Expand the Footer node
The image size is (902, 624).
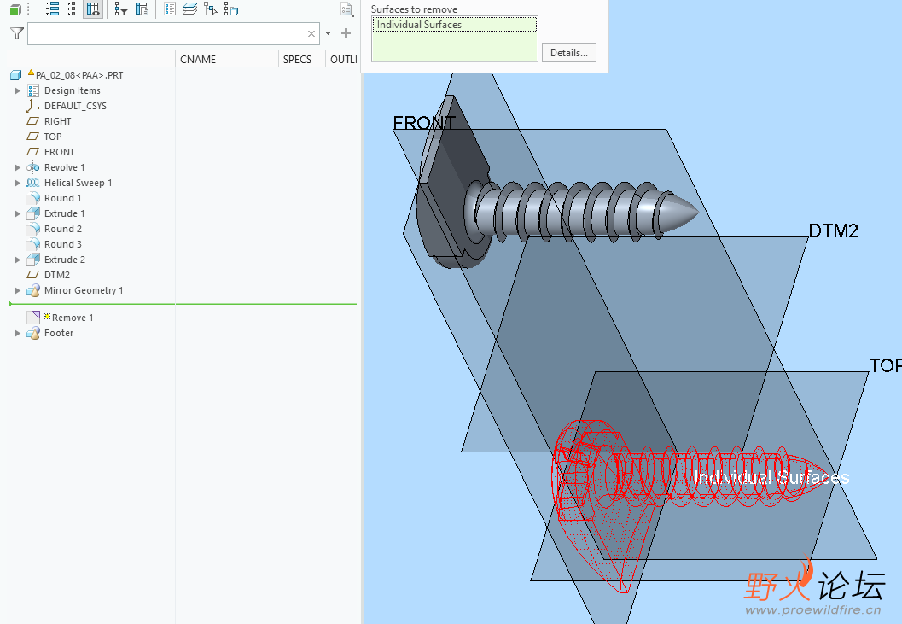17,333
